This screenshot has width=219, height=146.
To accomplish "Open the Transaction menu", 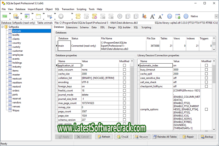I will coord(68,9).
